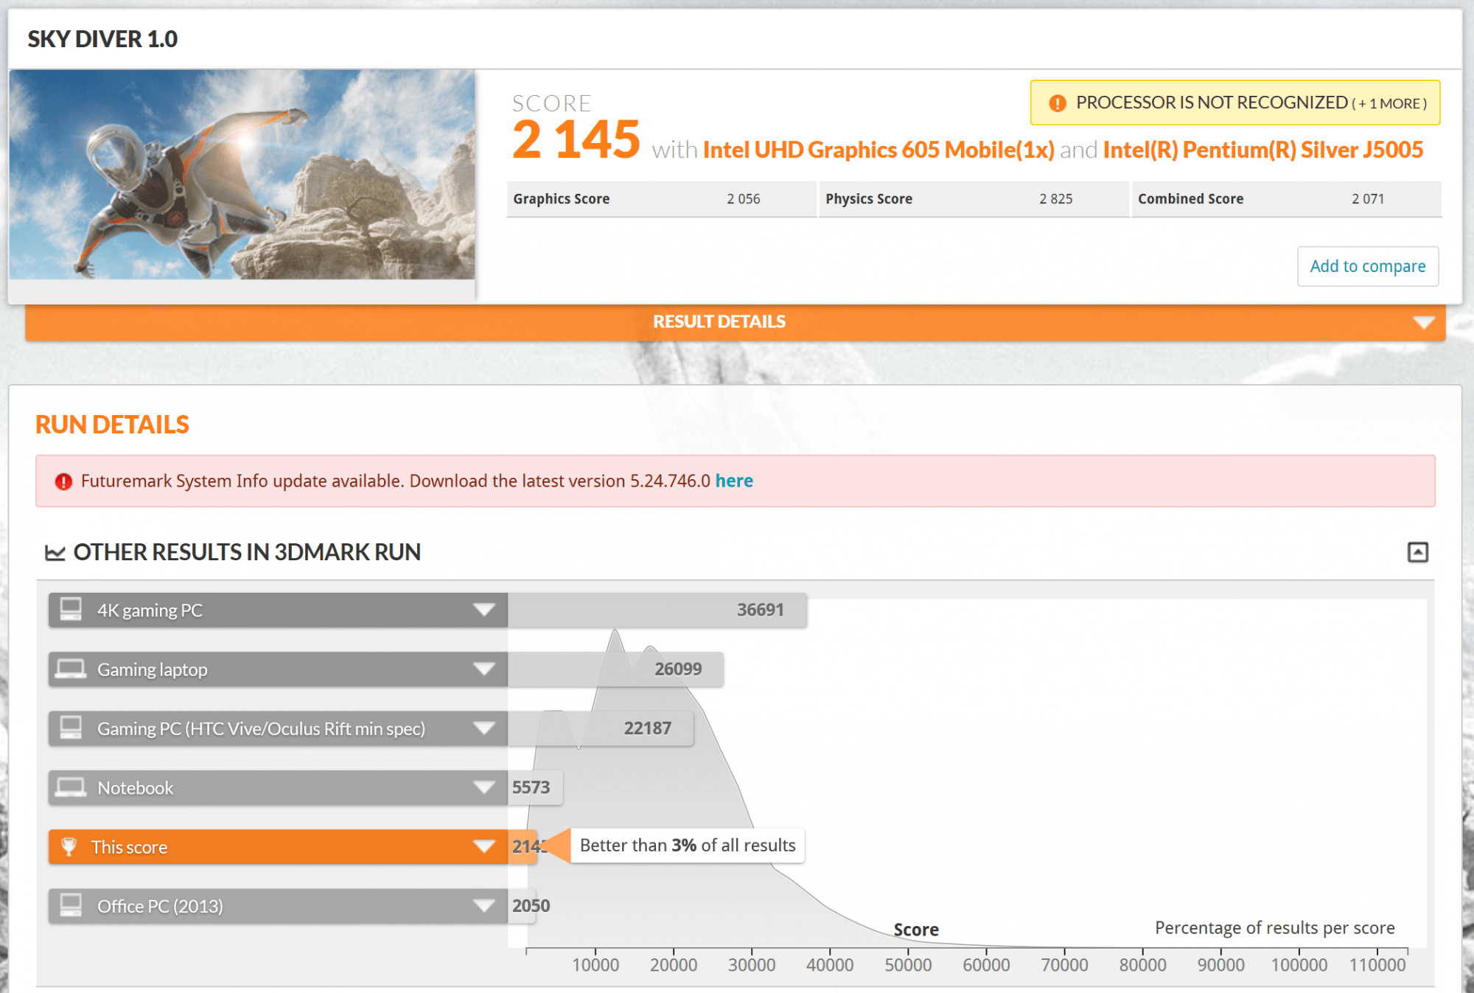1474x993 pixels.
Task: Select the Gaming laptop label
Action: coord(153,669)
